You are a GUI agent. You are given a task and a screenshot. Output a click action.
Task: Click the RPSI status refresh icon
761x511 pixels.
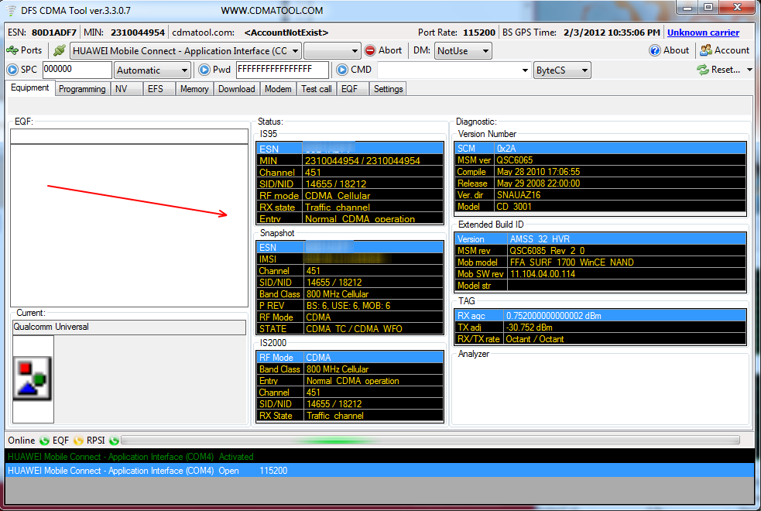coord(114,441)
